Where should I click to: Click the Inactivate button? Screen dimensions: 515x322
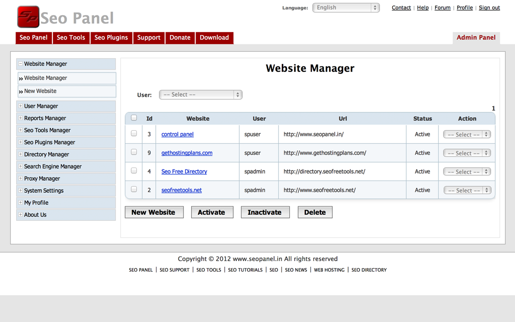tap(265, 212)
